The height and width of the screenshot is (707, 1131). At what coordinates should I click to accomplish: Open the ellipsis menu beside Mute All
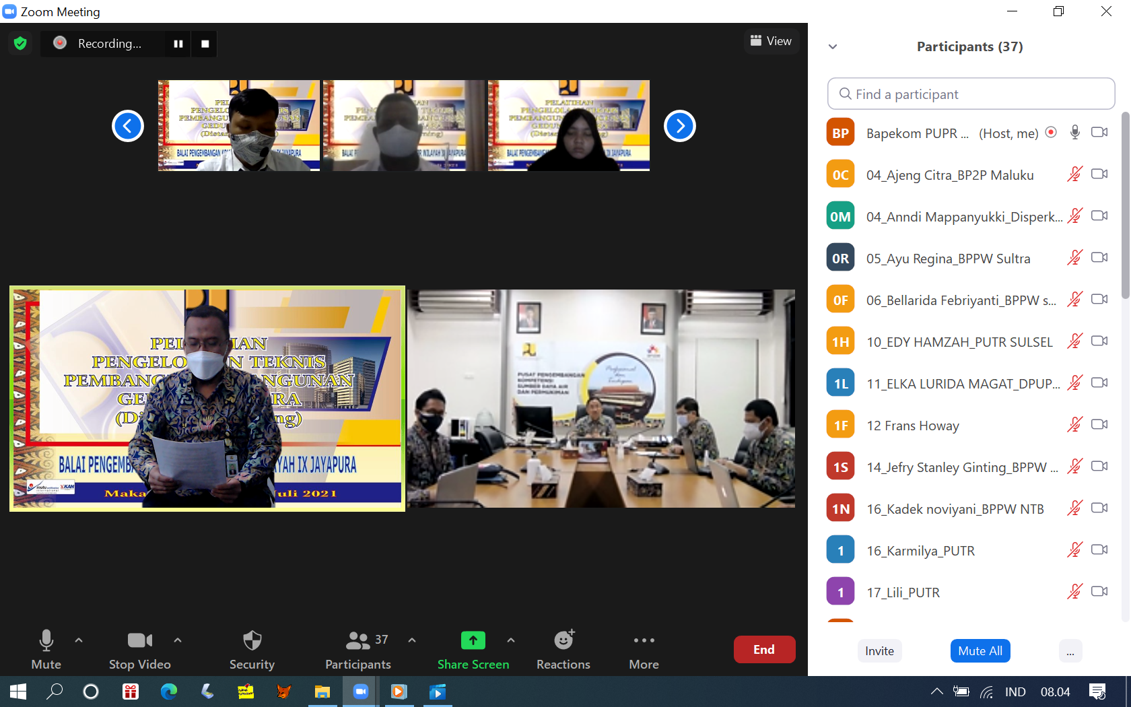point(1070,651)
